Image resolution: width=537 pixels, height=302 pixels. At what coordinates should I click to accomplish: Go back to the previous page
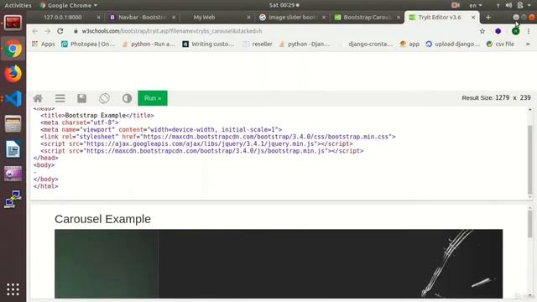(x=35, y=31)
